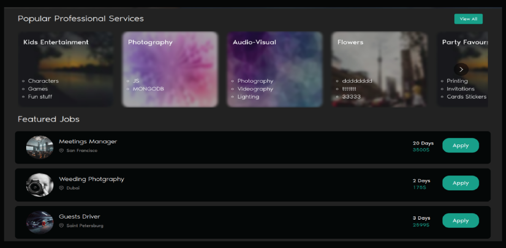Open the Flowers service card
The width and height of the screenshot is (506, 248).
pyautogui.click(x=380, y=69)
